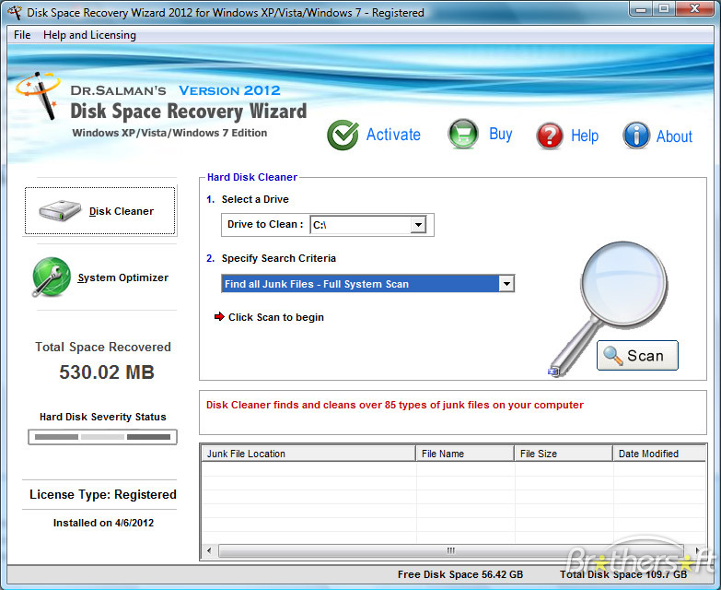Expand the search criteria dropdown arrow

[506, 284]
